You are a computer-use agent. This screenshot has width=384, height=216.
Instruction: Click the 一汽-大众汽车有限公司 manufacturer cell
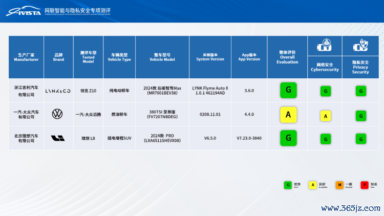tap(26, 114)
